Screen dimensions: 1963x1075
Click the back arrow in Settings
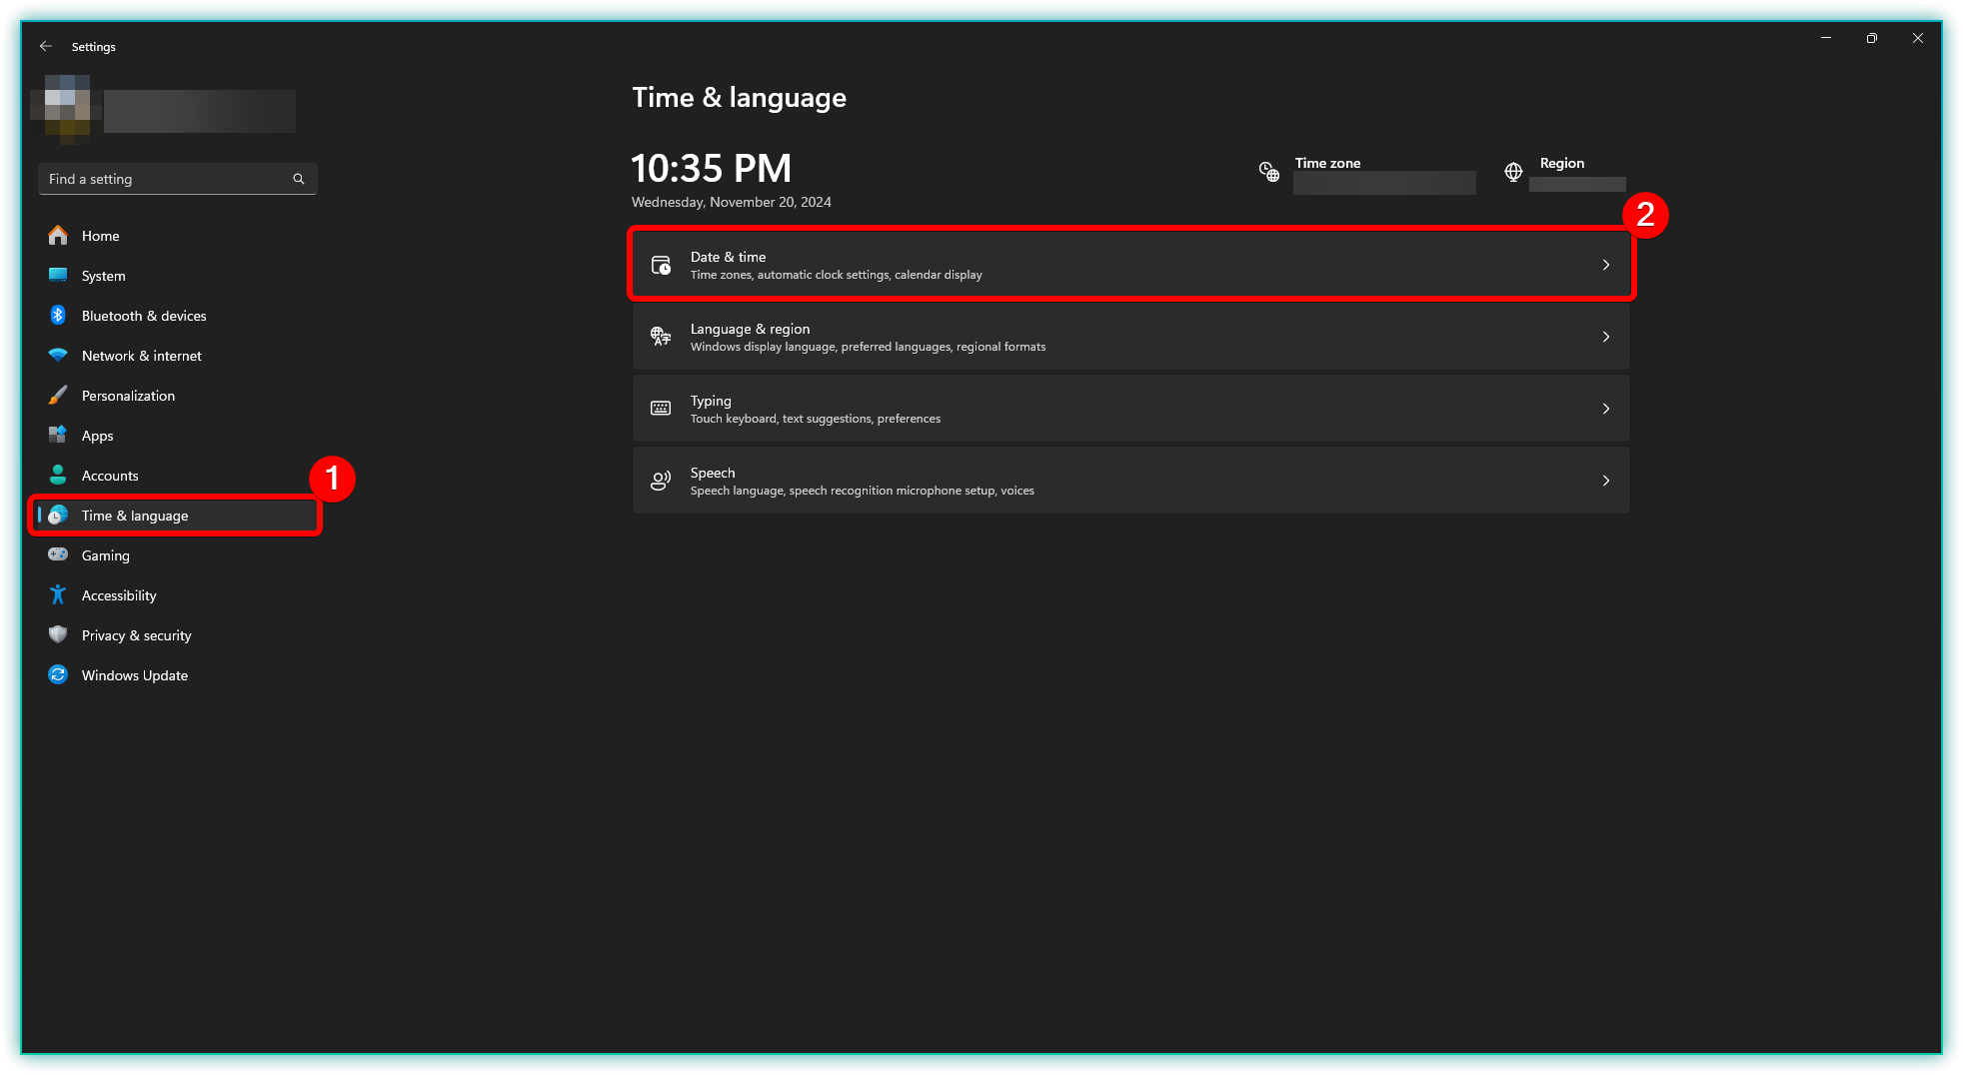click(46, 47)
